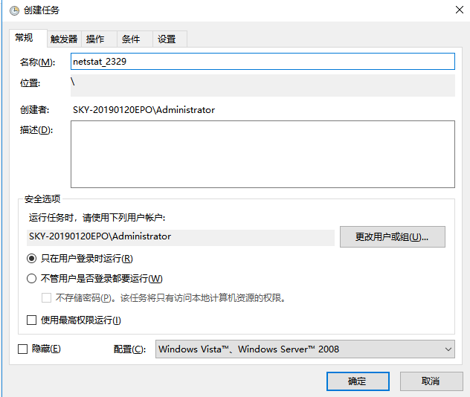Screen dimensions: 470x397
Task: Click the 更改用户或组 button
Action: point(393,236)
